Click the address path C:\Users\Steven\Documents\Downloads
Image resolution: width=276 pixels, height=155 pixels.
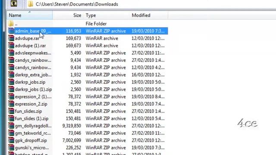77,4
